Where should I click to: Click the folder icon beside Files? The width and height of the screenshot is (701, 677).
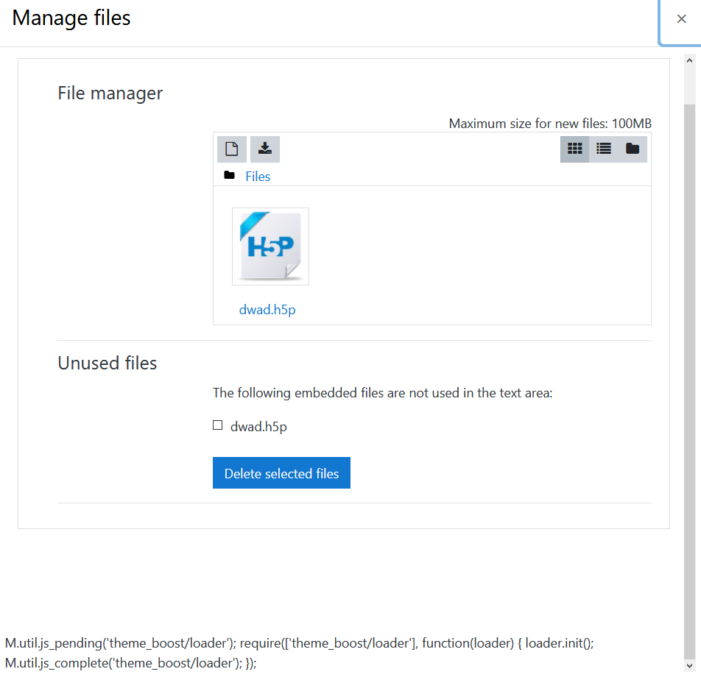(x=229, y=175)
